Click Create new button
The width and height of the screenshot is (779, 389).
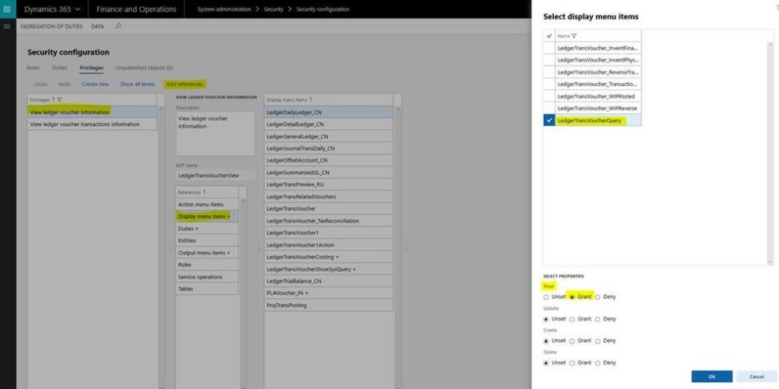[x=95, y=84]
